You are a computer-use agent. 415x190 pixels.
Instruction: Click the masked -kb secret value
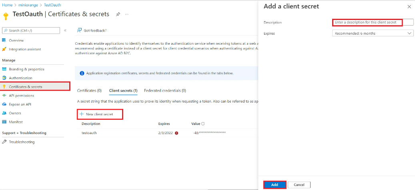(x=209, y=133)
